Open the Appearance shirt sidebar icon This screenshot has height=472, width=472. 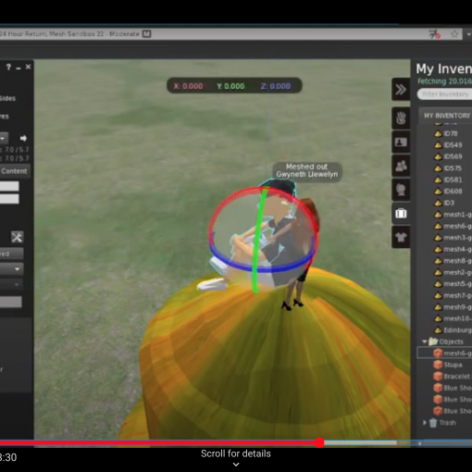pos(401,237)
